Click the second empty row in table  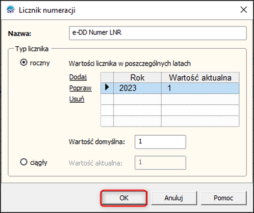(x=170, y=110)
